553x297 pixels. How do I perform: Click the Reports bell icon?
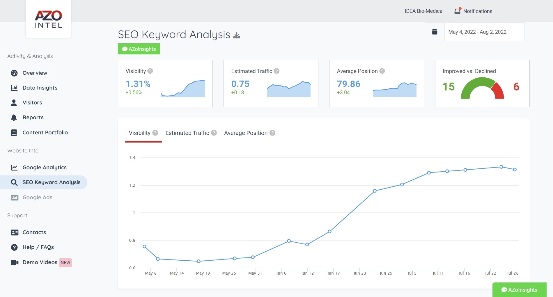coord(14,118)
